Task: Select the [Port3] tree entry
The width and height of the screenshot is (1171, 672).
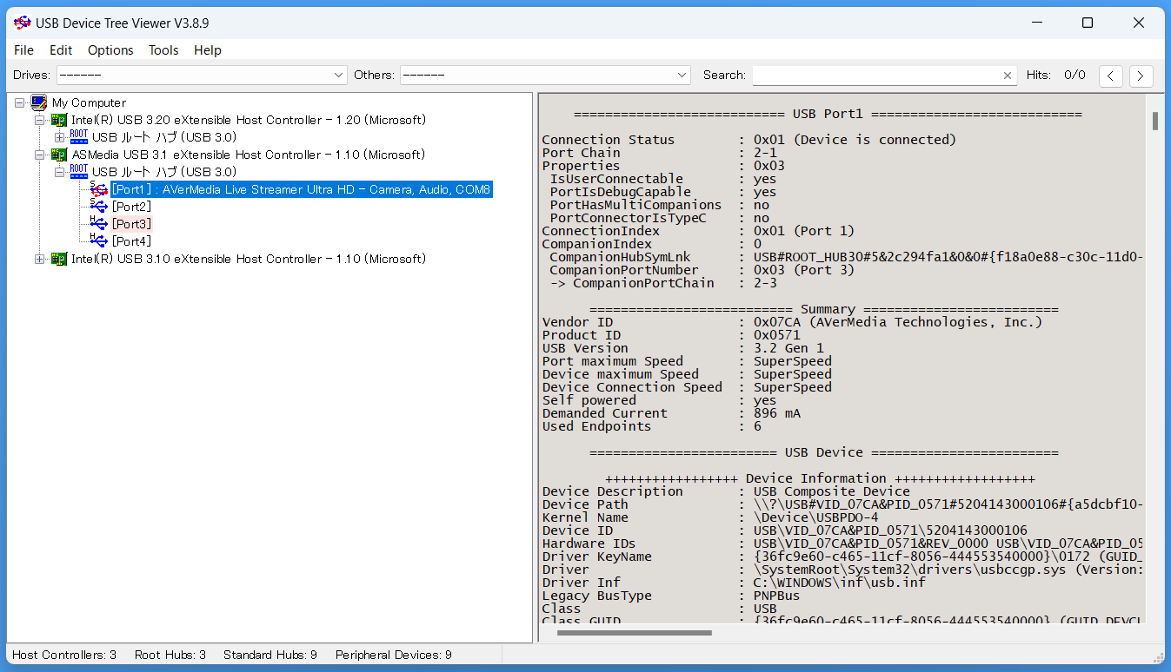Action: pyautogui.click(x=131, y=224)
